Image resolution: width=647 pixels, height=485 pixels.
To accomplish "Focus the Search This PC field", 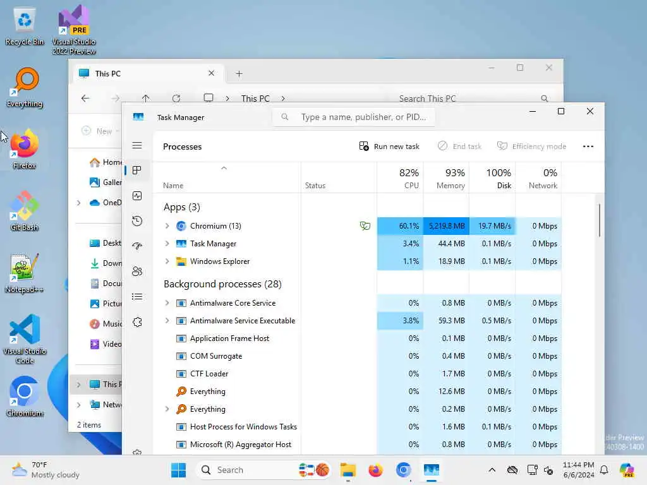I will point(473,99).
